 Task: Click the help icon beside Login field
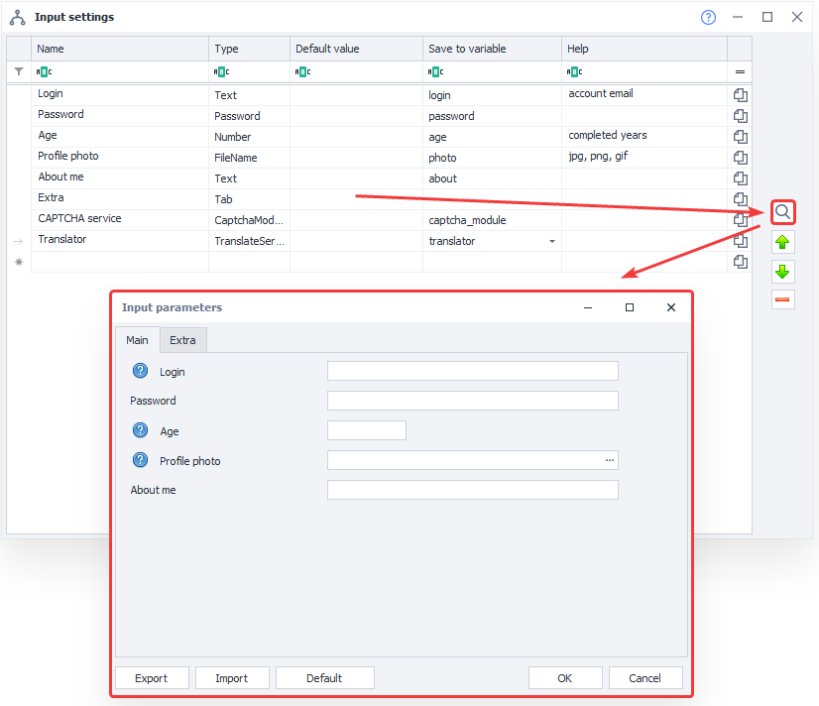(x=140, y=372)
